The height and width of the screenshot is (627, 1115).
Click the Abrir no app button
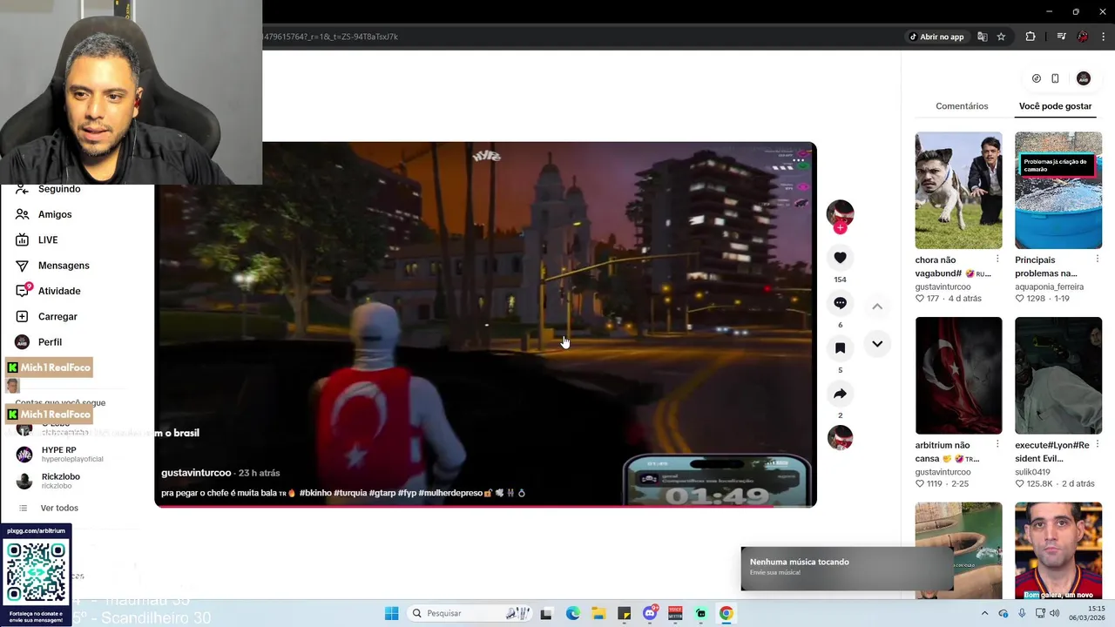(x=937, y=37)
